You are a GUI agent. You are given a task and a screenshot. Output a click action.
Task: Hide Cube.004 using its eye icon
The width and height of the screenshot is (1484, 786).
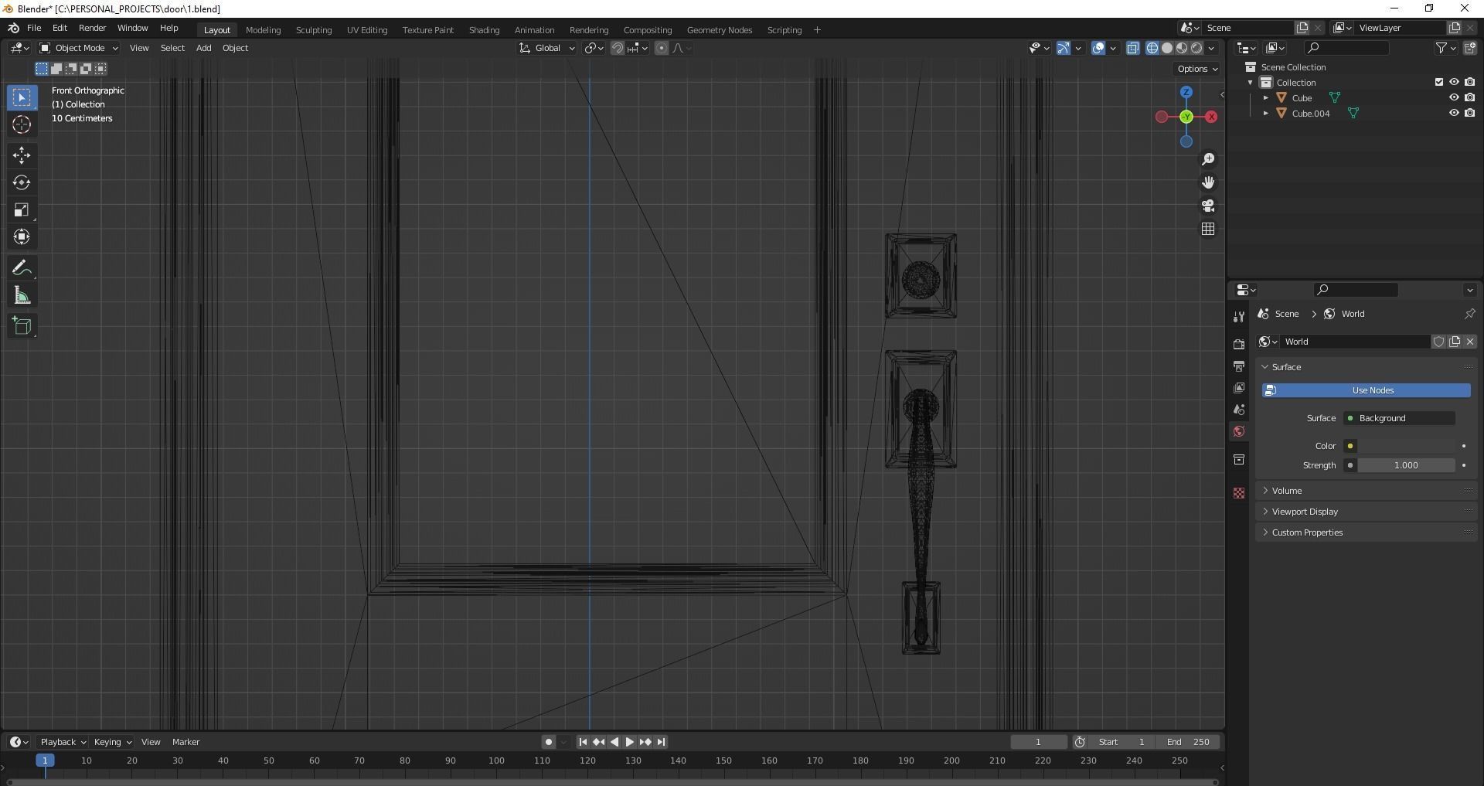click(1454, 113)
